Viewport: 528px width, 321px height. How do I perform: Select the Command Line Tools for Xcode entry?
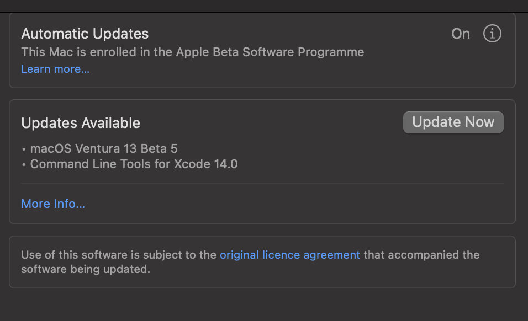tap(134, 164)
